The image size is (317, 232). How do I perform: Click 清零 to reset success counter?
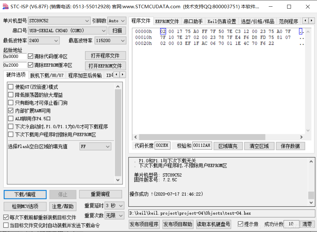pos(307,224)
